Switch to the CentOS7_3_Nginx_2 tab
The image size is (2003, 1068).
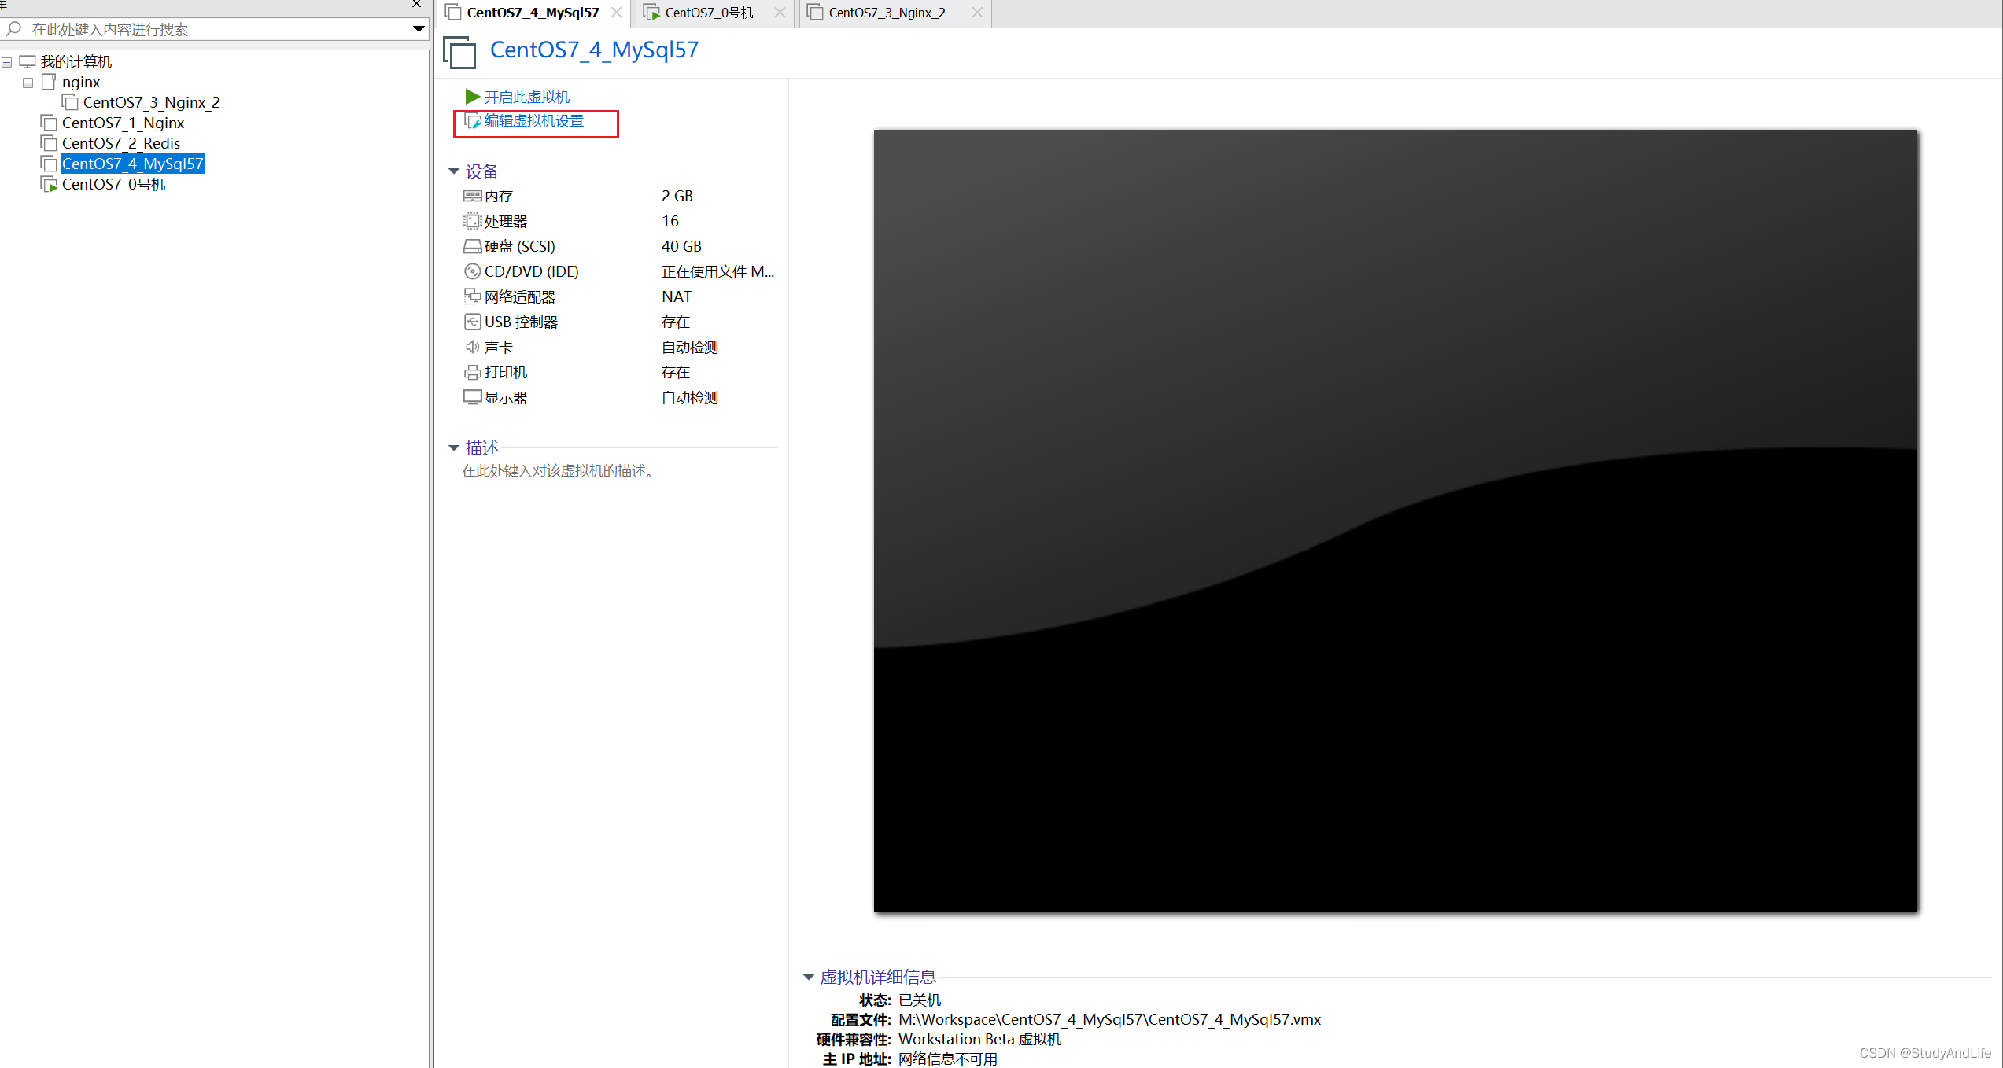[x=887, y=13]
